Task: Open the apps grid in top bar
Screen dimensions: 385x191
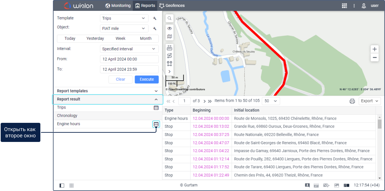Action: pyautogui.click(x=344, y=6)
